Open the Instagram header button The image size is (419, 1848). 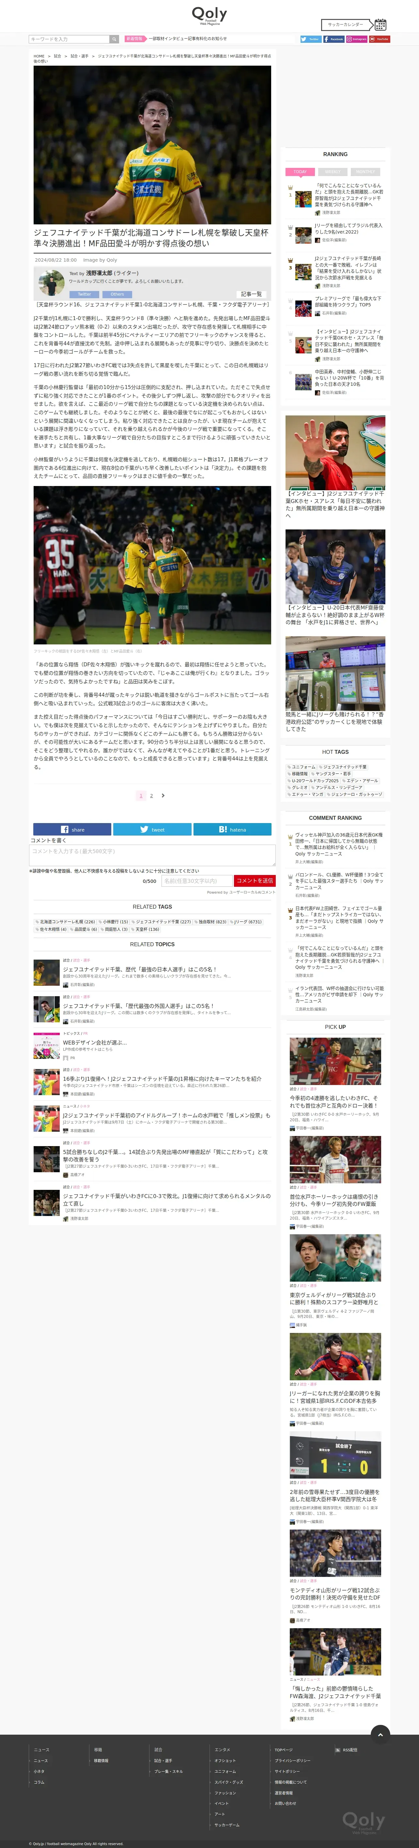point(356,39)
